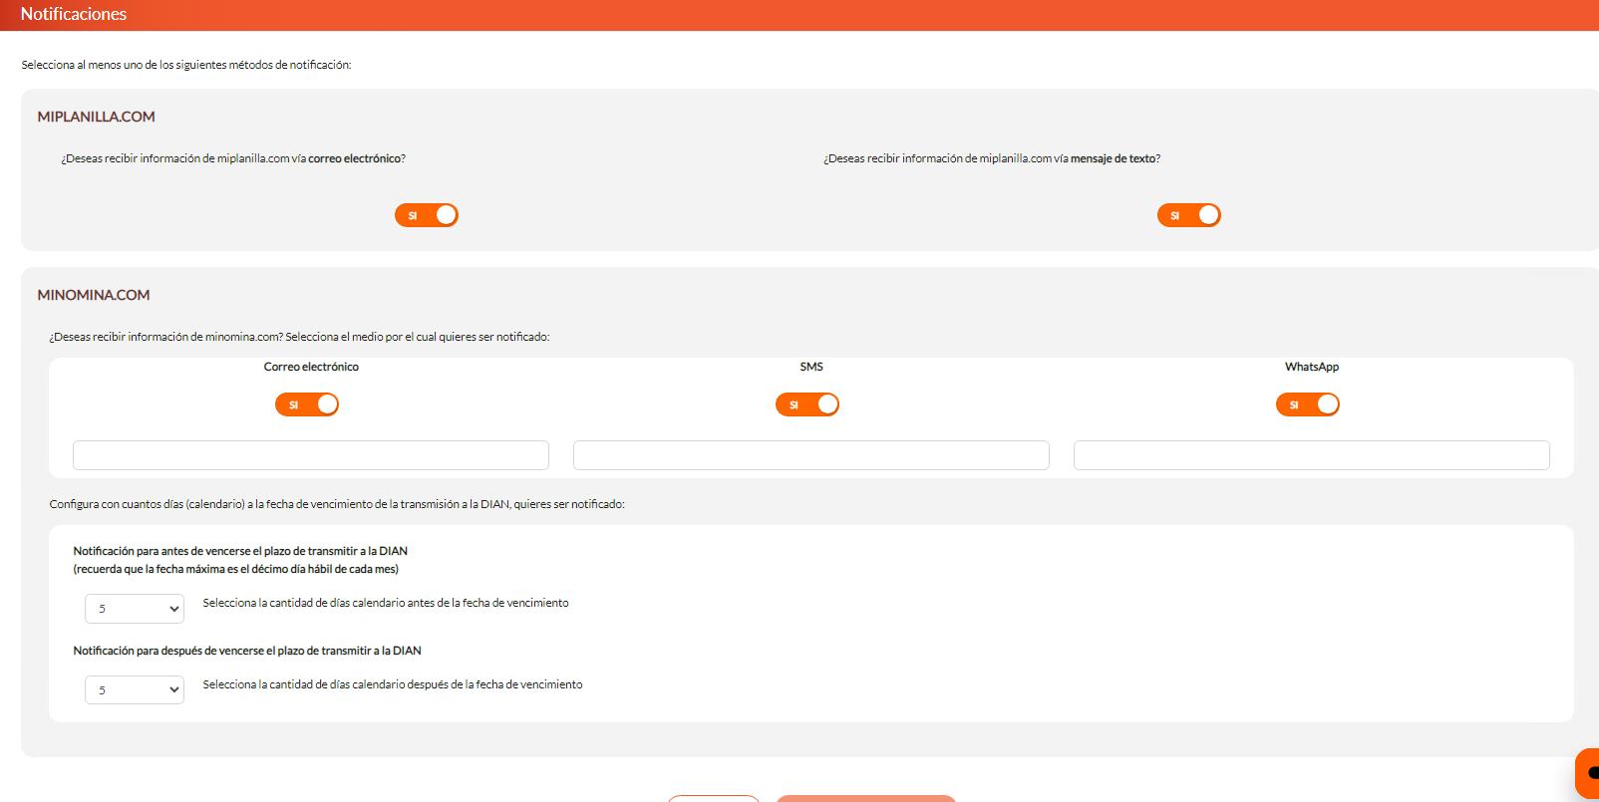Switch off the SMS notification toggle
1599x802 pixels.
pos(807,404)
